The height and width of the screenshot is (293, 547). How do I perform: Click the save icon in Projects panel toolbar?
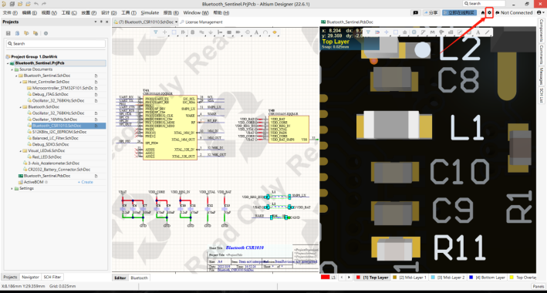[8, 33]
